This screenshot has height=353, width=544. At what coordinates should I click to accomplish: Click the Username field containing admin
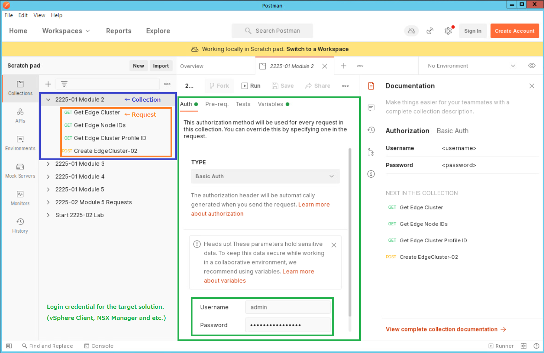[x=288, y=307]
